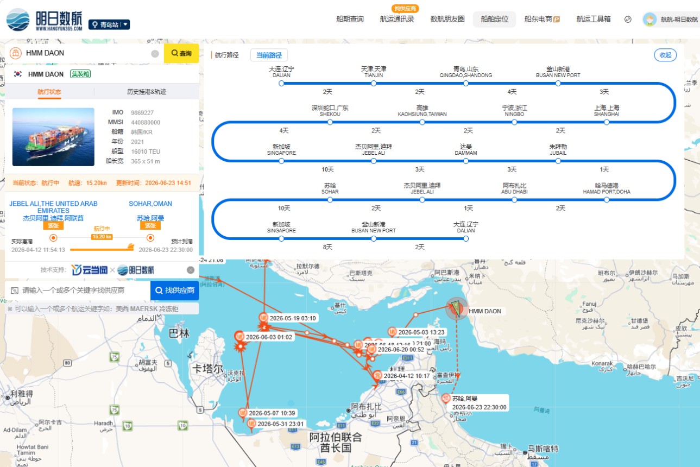Open the 航运工具箱 menu
Viewport: 700px width, 467px height.
click(x=594, y=19)
